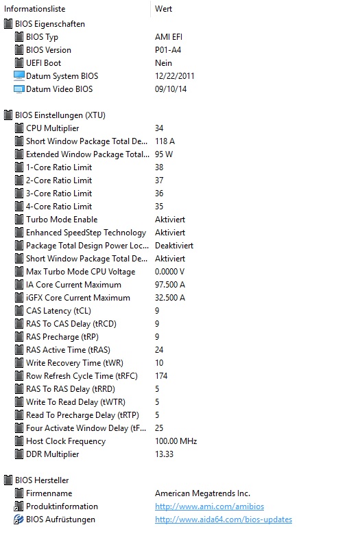349x549 pixels.
Task: Click the Produktinformation icon
Action: coord(19,506)
